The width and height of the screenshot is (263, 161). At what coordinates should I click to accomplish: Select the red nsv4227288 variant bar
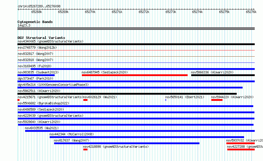[241, 149]
